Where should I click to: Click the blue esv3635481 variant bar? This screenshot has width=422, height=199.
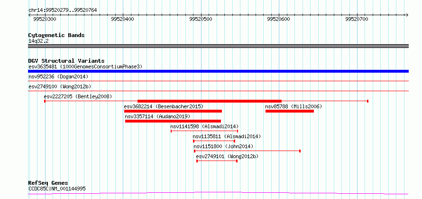pos(218,71)
